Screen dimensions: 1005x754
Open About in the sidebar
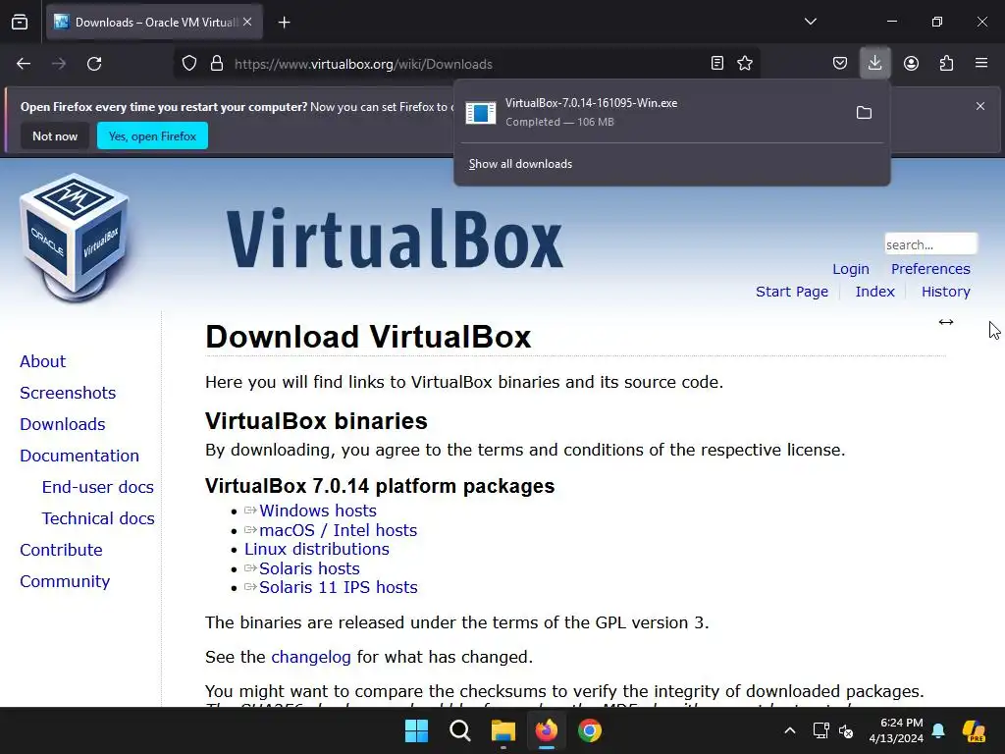42,361
